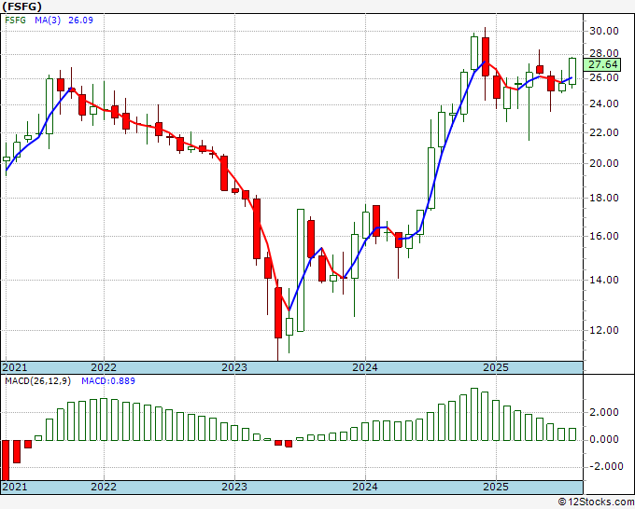Click the latest green candlestick near 27.64
Screen dimensions: 635x509
[x=572, y=71]
